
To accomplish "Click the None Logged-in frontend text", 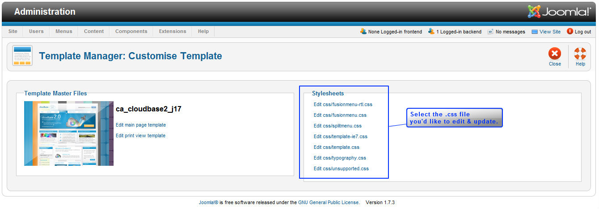I will [395, 32].
